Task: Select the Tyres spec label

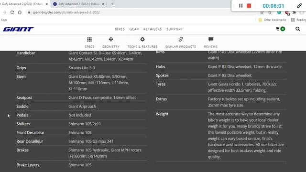Action: (x=161, y=84)
